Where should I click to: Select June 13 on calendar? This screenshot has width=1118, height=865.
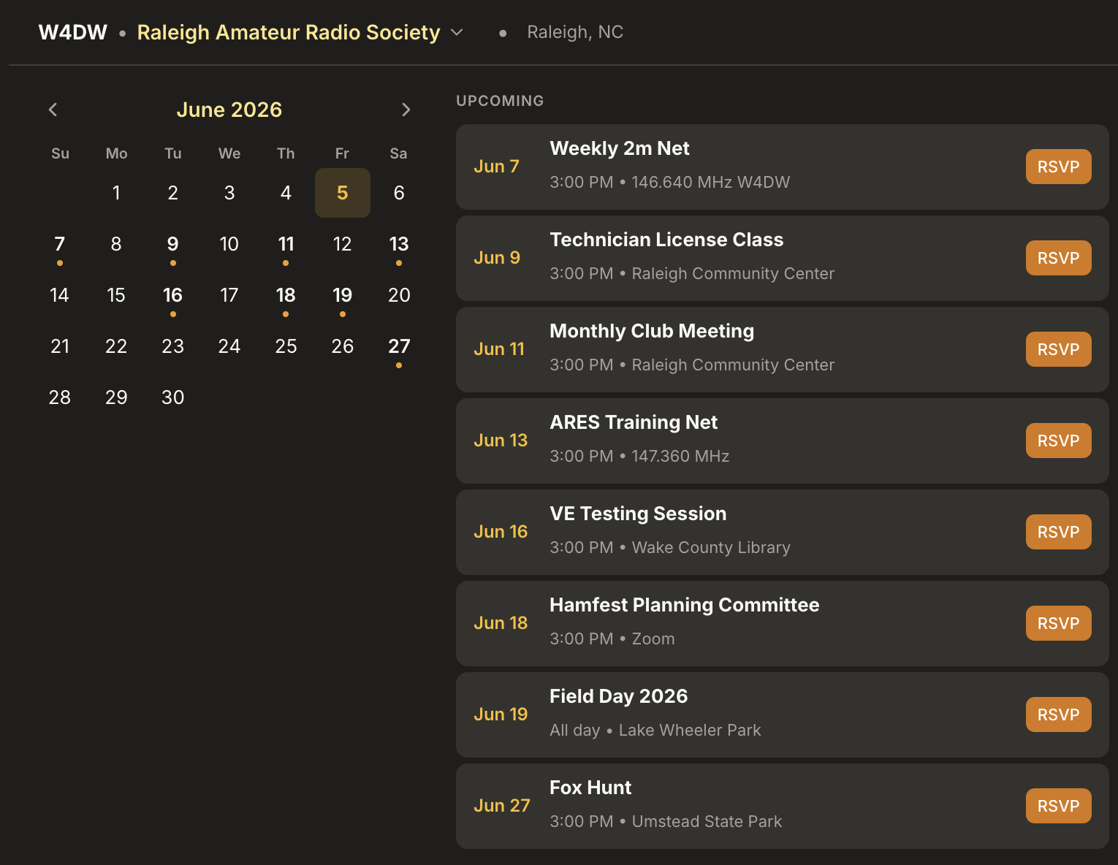pos(399,244)
